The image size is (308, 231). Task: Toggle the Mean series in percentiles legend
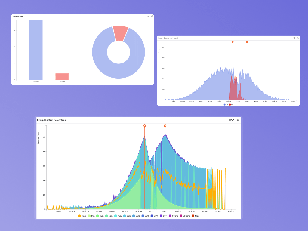[82, 216]
